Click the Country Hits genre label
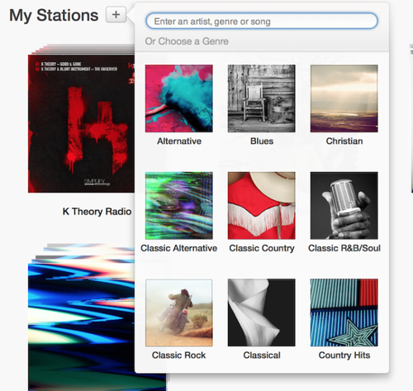 (x=344, y=355)
